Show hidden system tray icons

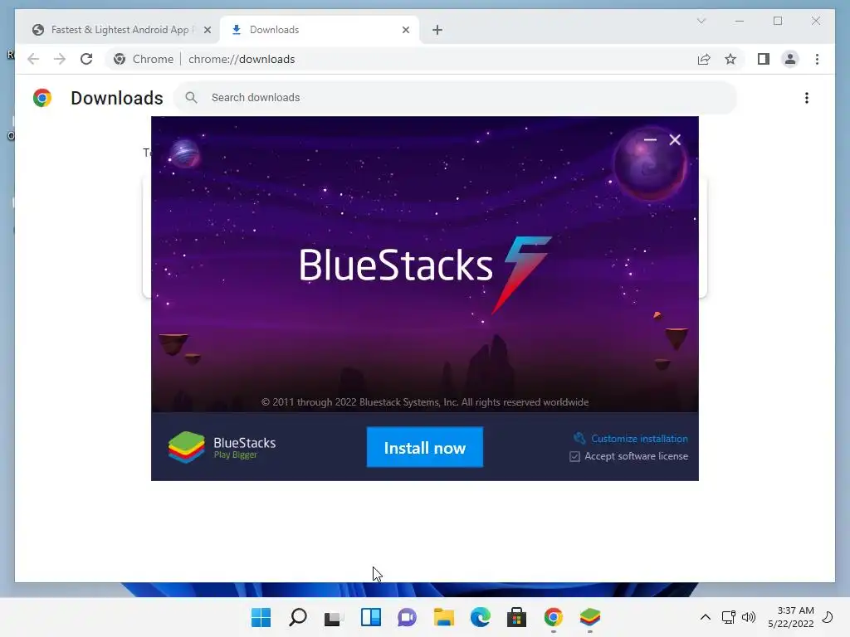coord(706,617)
